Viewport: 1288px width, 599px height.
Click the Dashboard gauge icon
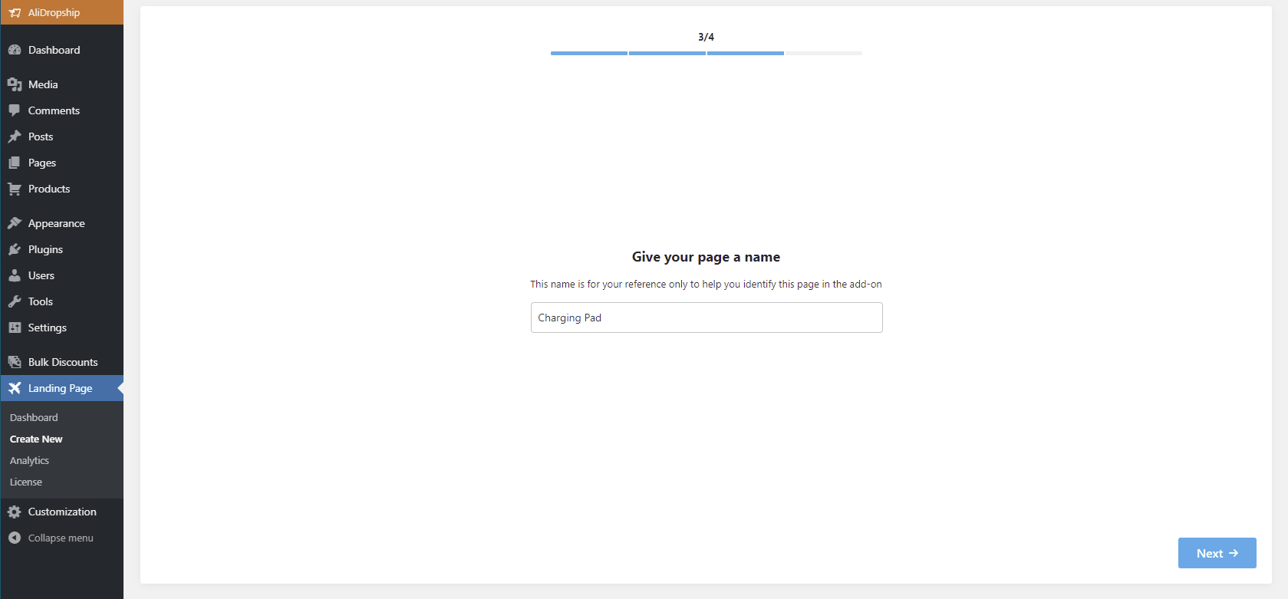(x=15, y=50)
